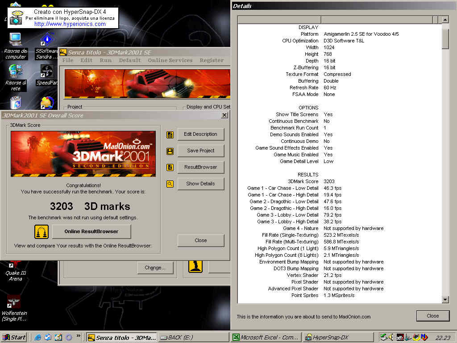Click the "Compressed" Texture Format value
This screenshot has width=457, height=343.
[337, 75]
